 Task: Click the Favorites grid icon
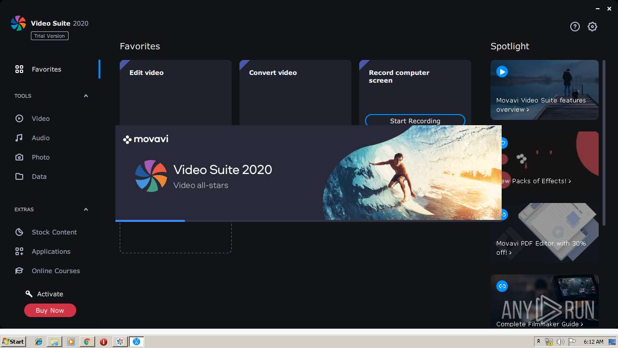(x=19, y=69)
